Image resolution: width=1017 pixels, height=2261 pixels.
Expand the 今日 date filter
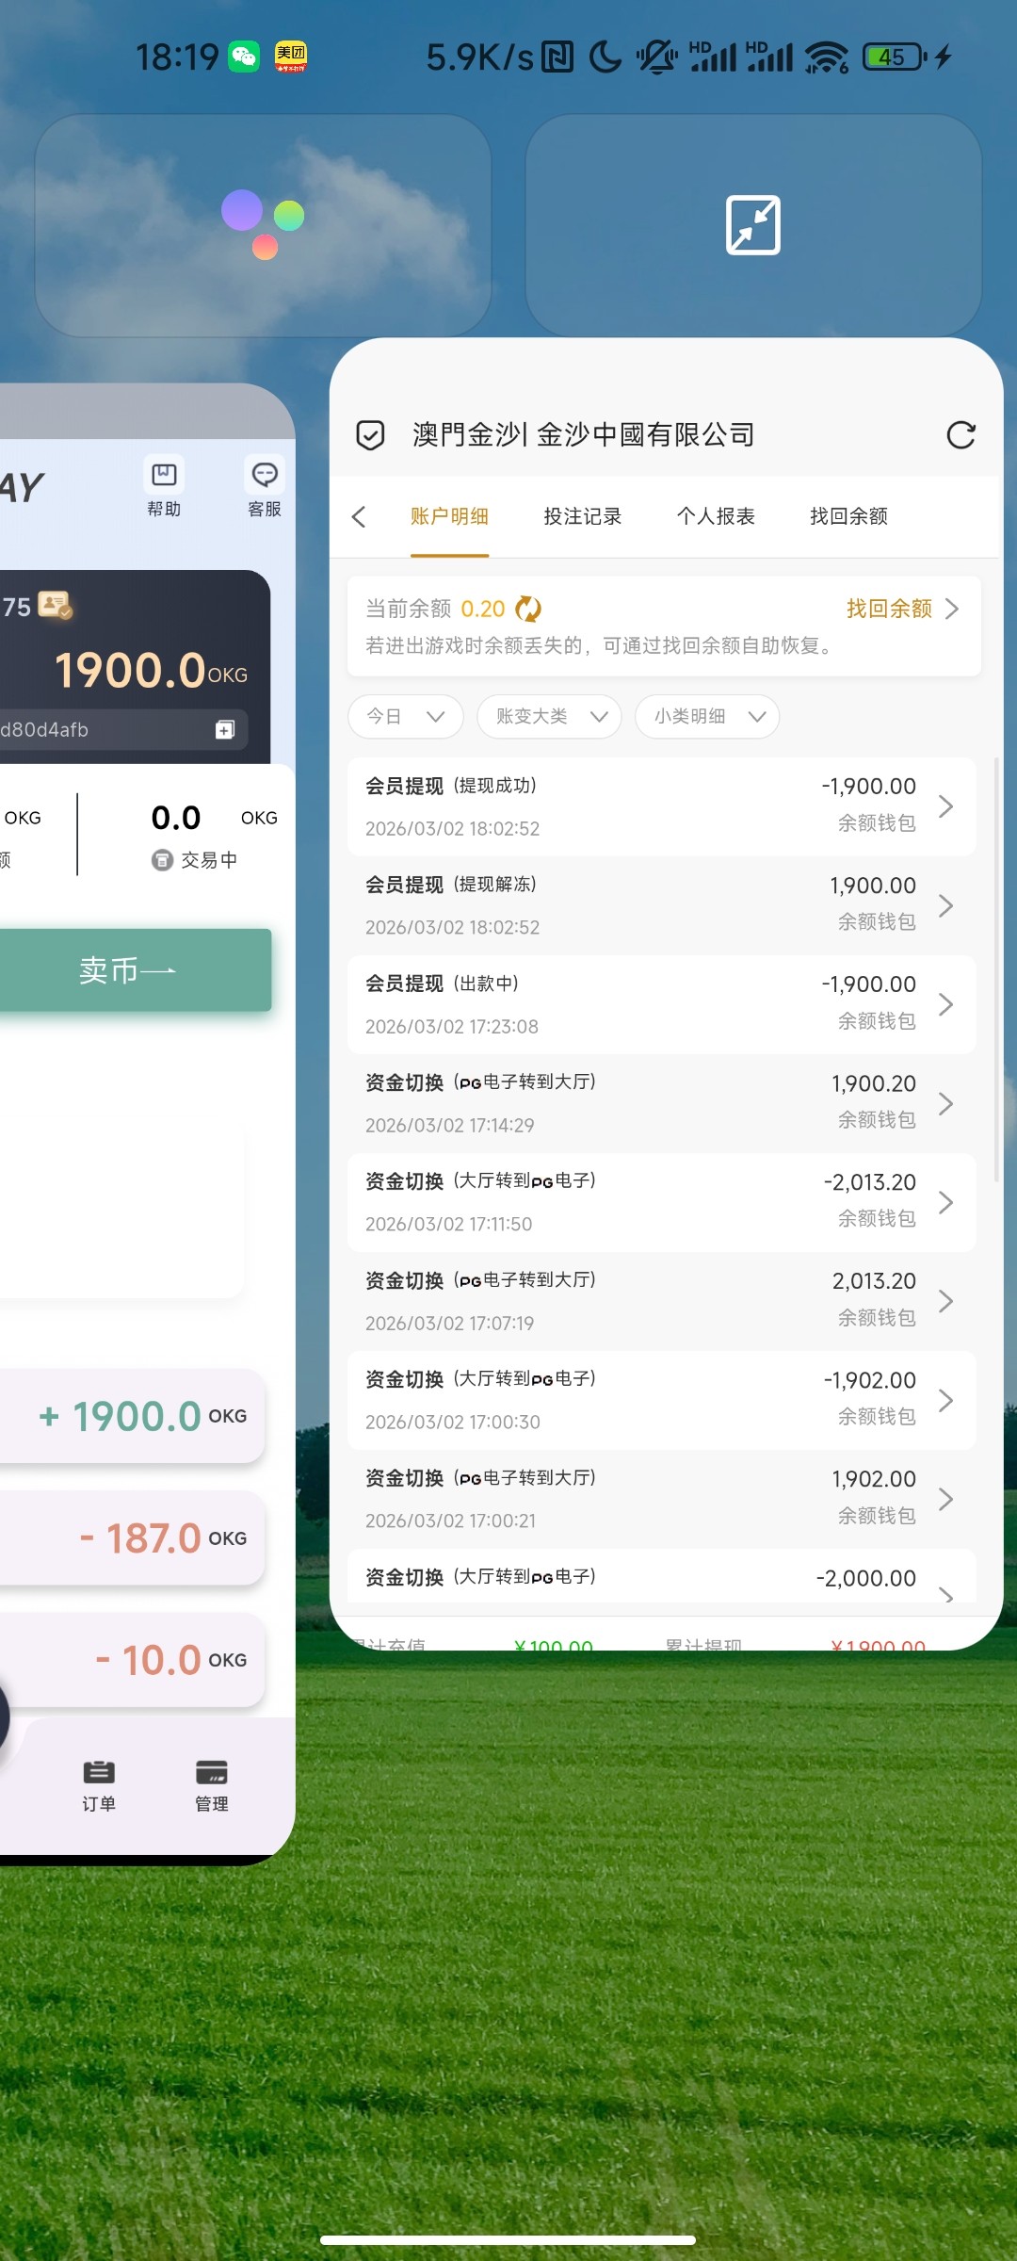pyautogui.click(x=405, y=717)
